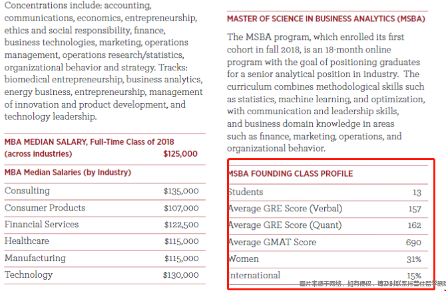Click the Chinese watermark text at bottom
446x291 pixels.
tap(373, 284)
